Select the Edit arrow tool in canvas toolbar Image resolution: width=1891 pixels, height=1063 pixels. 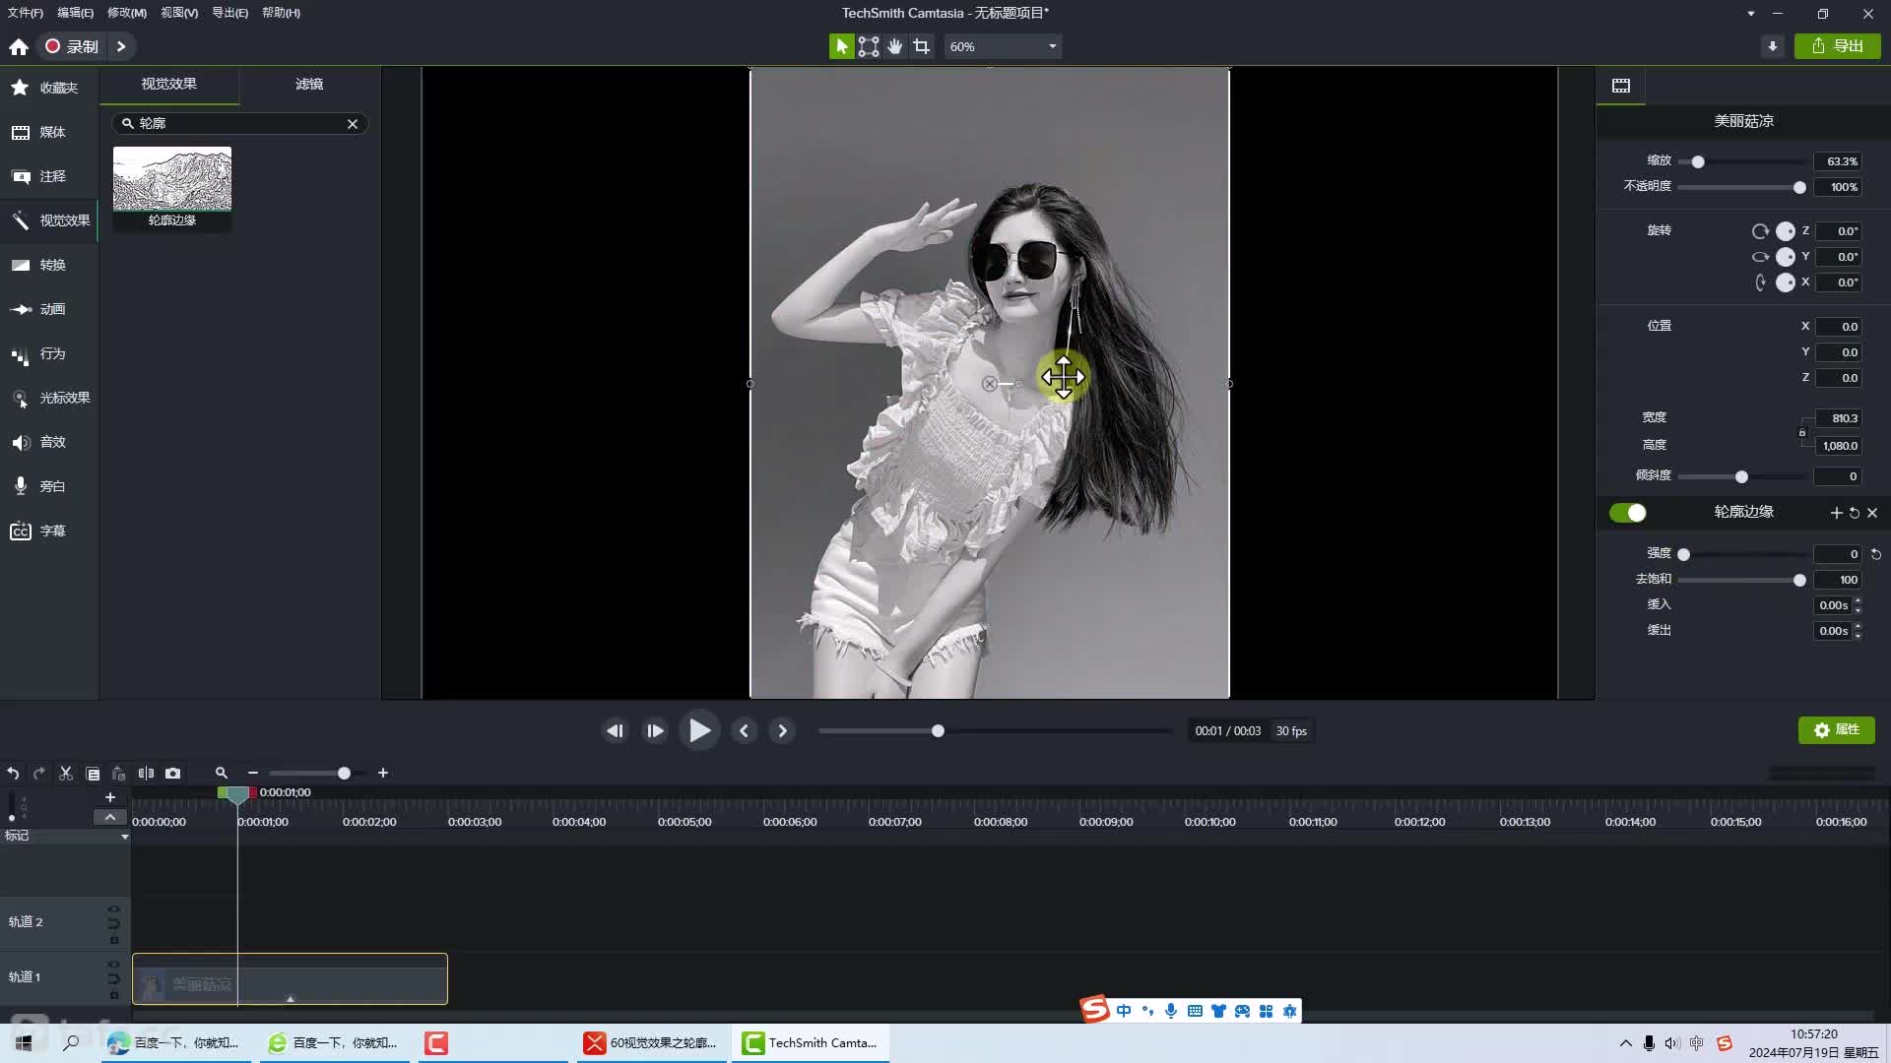tap(841, 46)
